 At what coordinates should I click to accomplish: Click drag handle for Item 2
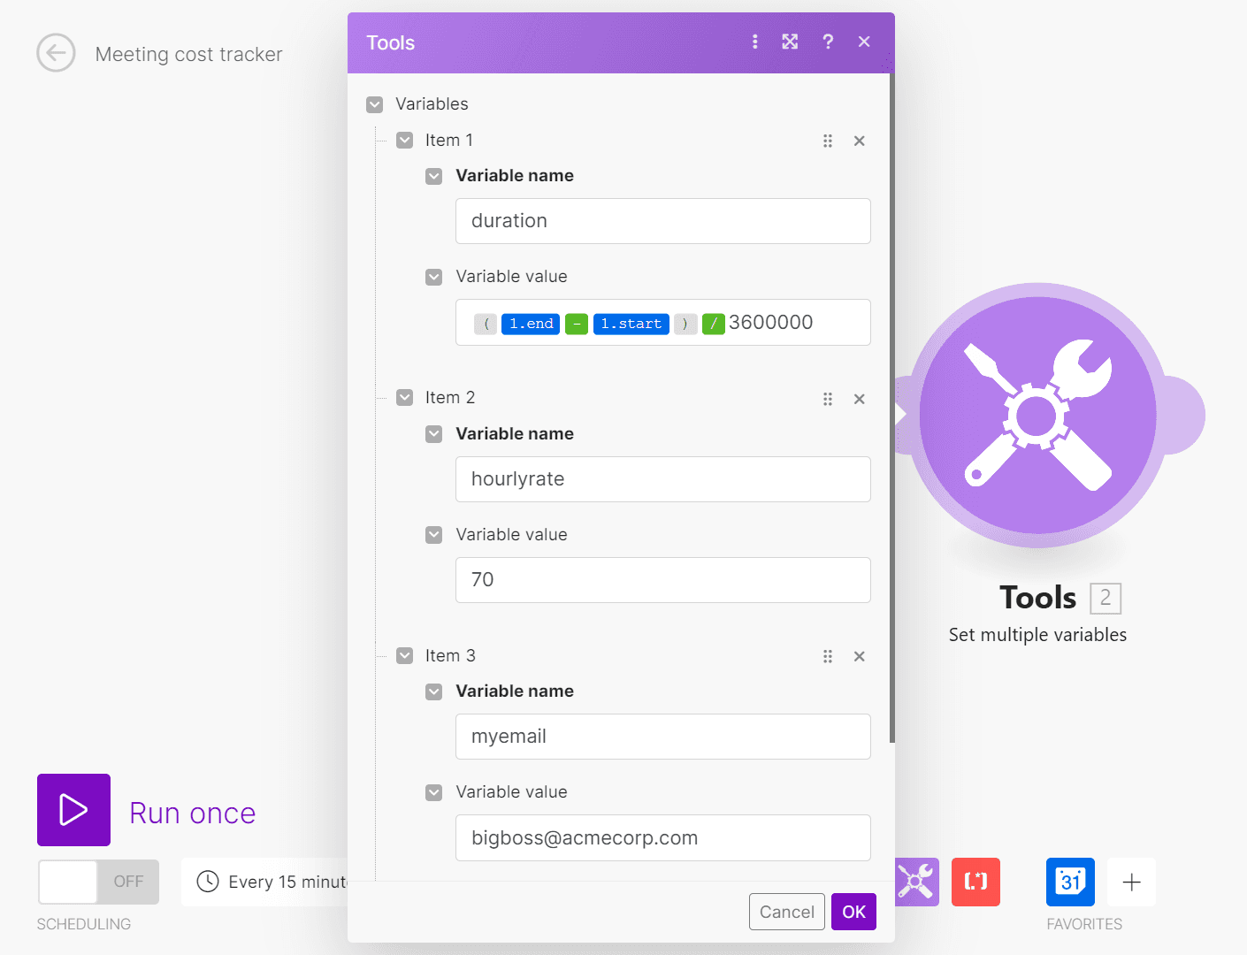(x=828, y=399)
